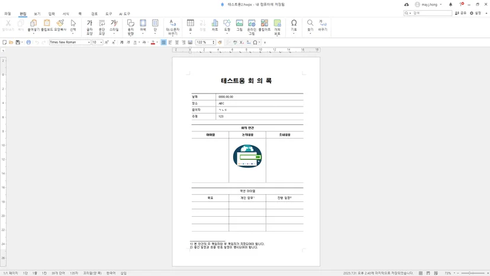This screenshot has height=276, width=490.
Task: Click the zoom slider in status bar
Action: pos(472,273)
